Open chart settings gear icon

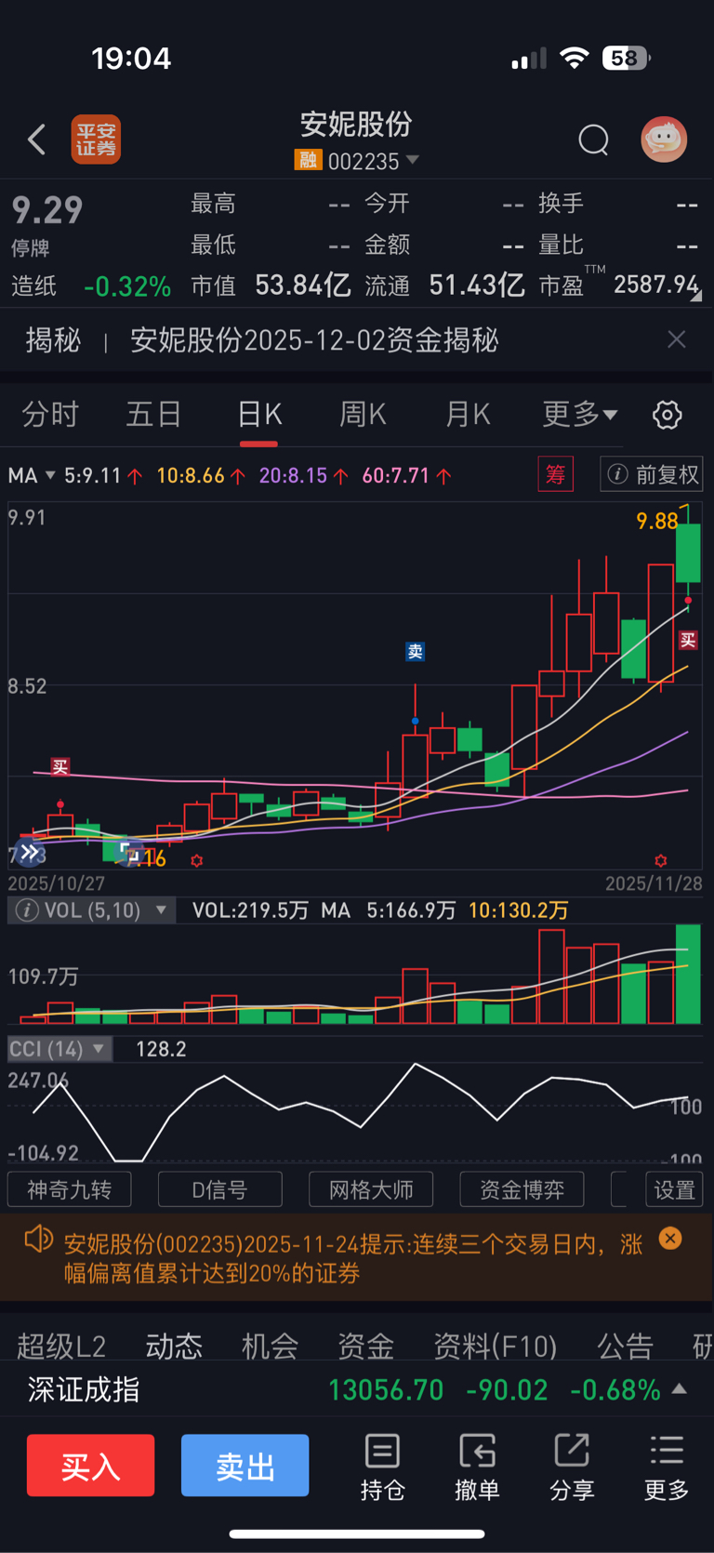pyautogui.click(x=667, y=415)
